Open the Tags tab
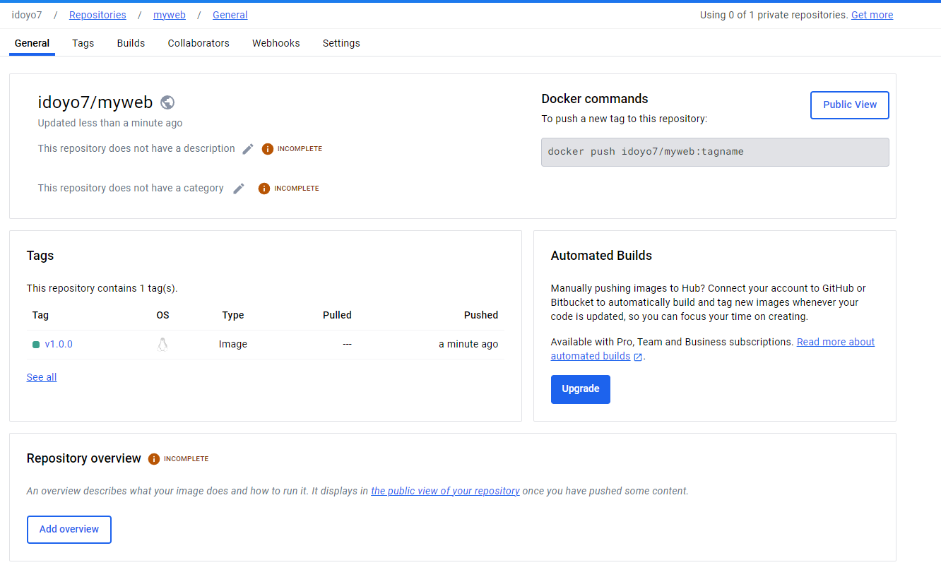Image resolution: width=941 pixels, height=565 pixels. [x=83, y=43]
